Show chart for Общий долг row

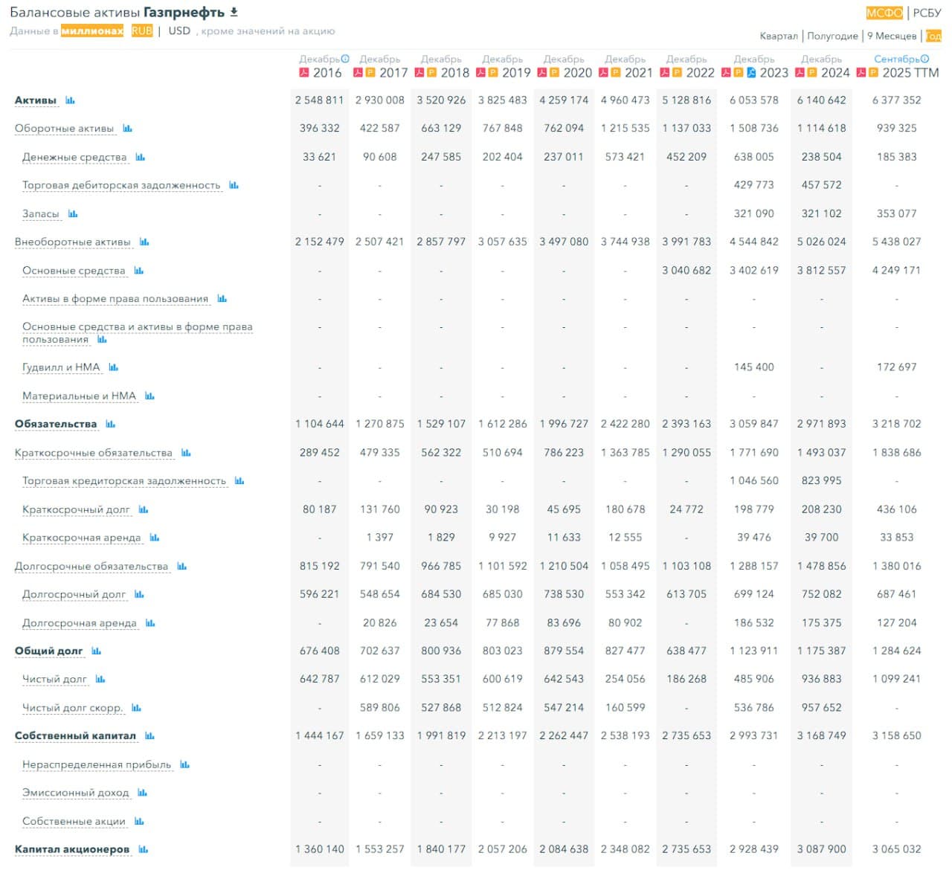(96, 651)
